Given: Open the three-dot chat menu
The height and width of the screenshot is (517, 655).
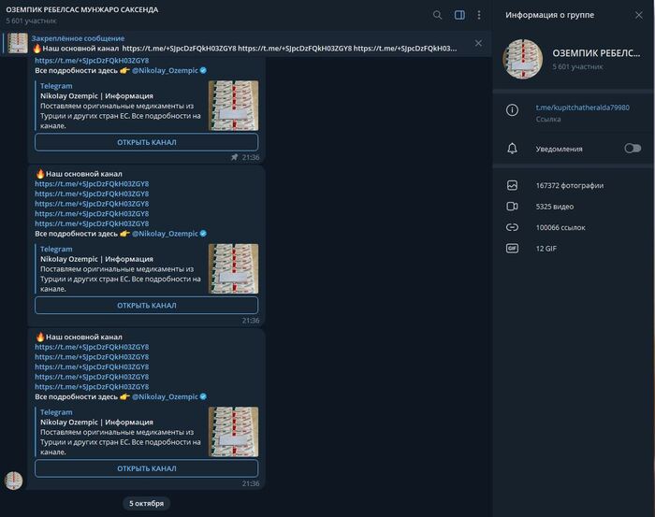Looking at the screenshot, I should click(x=479, y=15).
